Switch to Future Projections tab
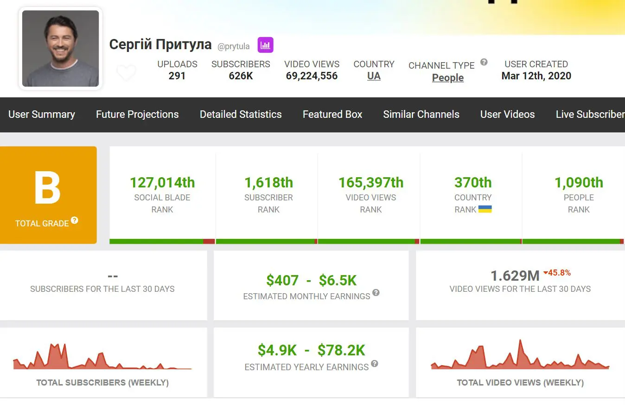Image resolution: width=625 pixels, height=405 pixels. coord(137,115)
